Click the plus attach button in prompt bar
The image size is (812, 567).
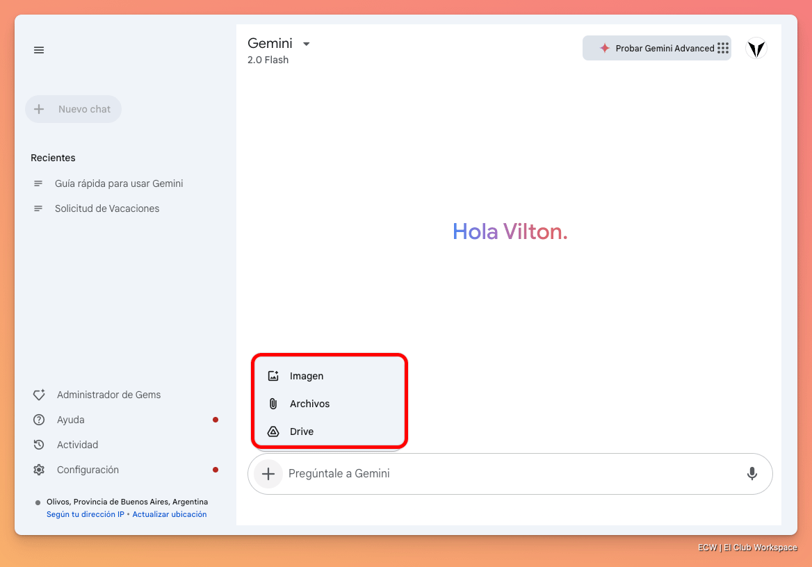pos(268,474)
